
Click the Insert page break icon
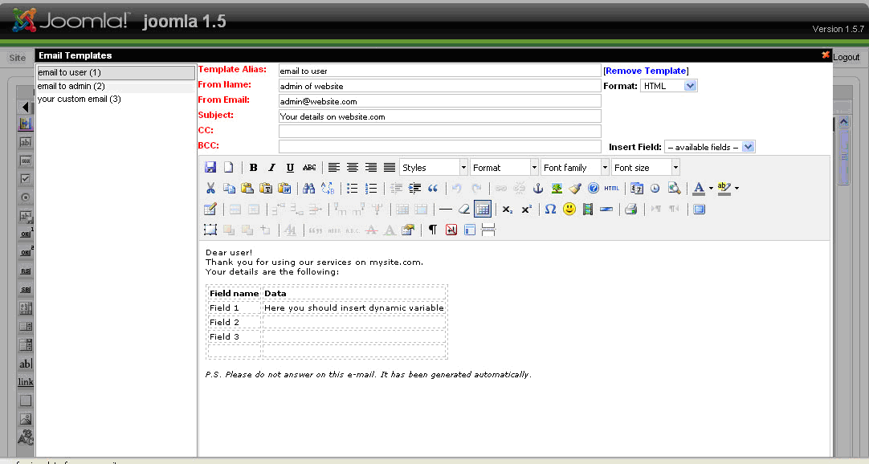point(488,230)
